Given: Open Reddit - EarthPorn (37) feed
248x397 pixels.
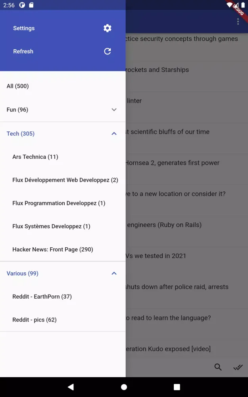Looking at the screenshot, I should [42, 297].
